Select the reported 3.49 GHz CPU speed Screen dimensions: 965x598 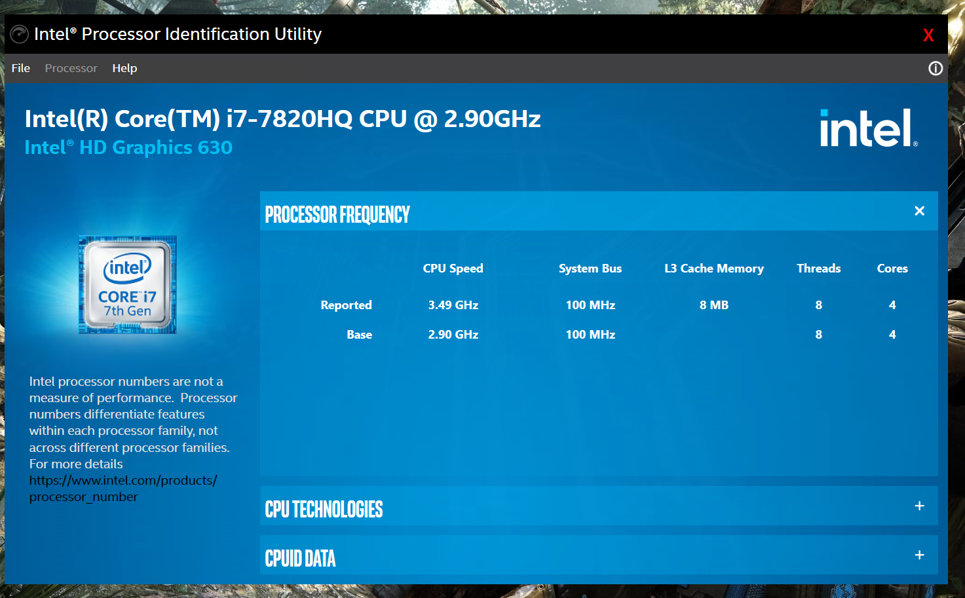(453, 305)
